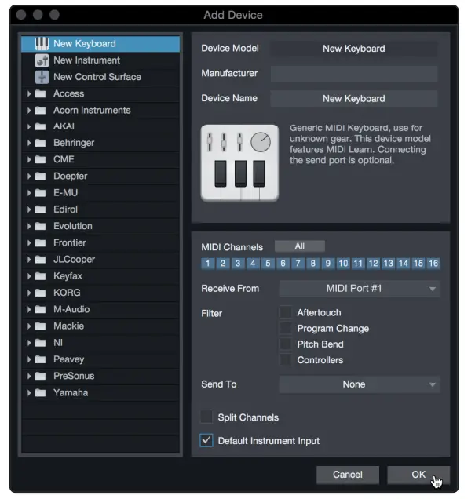Viewport: 475px width, 499px height.
Task: Click the M-Audio folder icon
Action: click(40, 309)
